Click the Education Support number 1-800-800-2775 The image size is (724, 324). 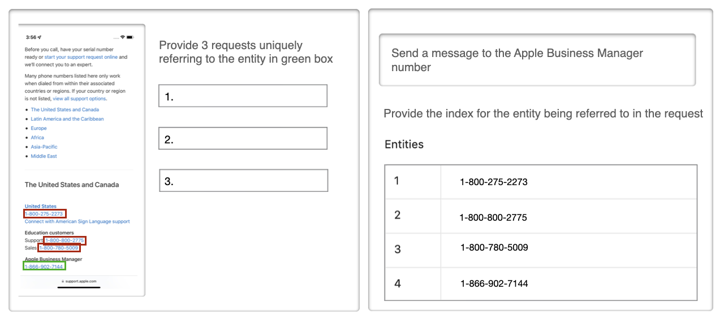pyautogui.click(x=65, y=240)
